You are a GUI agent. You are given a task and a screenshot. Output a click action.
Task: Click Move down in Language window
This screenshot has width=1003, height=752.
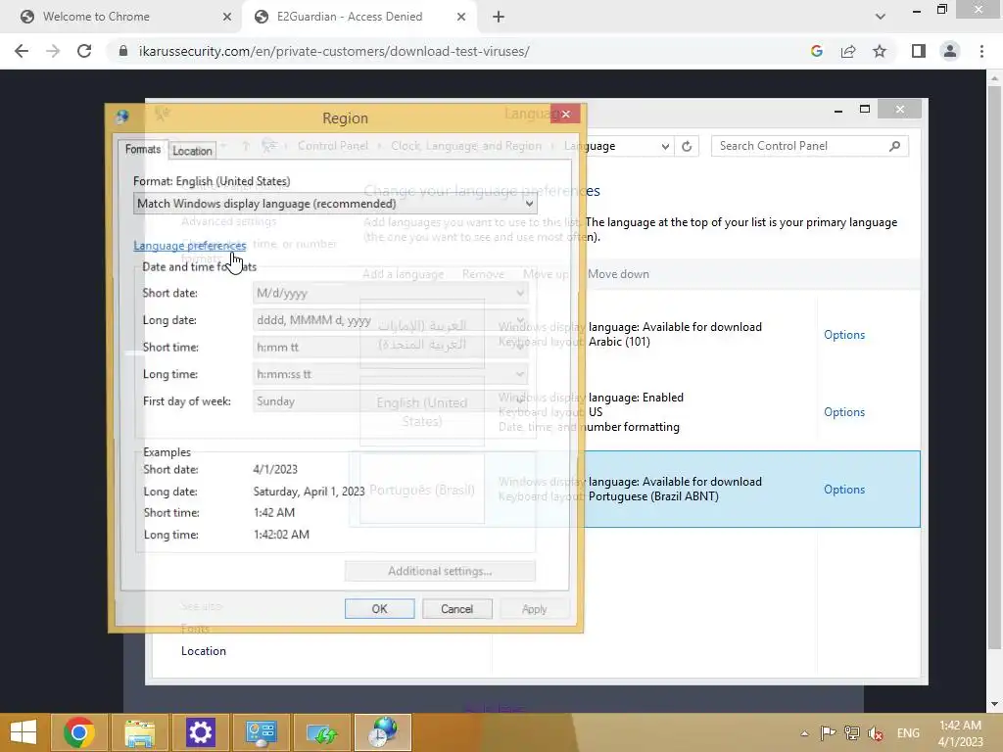[x=618, y=274]
